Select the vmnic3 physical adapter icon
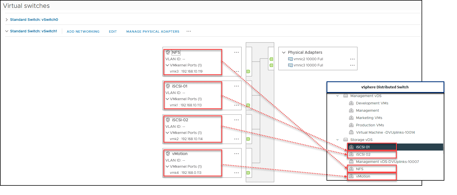457x195 pixels. click(291, 65)
